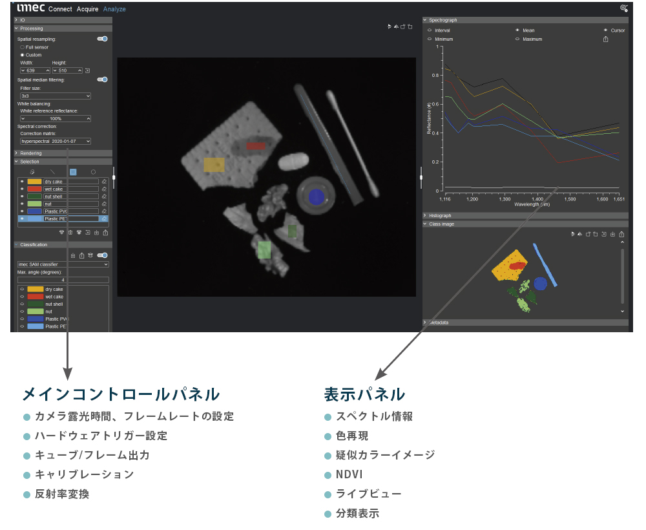Click the nut shell name field in Selection
The image size is (646, 530).
pos(71,196)
